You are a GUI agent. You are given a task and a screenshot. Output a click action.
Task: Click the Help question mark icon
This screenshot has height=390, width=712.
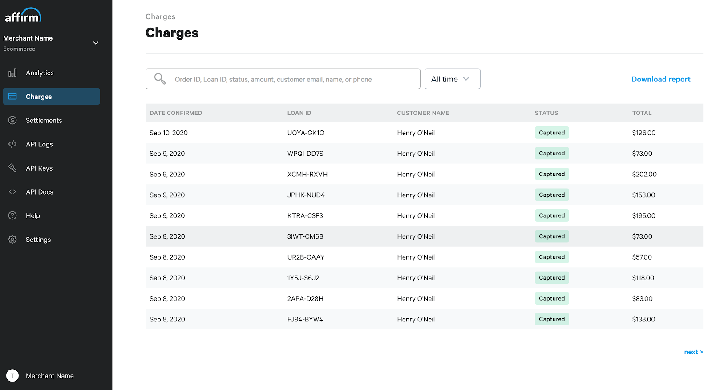point(12,215)
